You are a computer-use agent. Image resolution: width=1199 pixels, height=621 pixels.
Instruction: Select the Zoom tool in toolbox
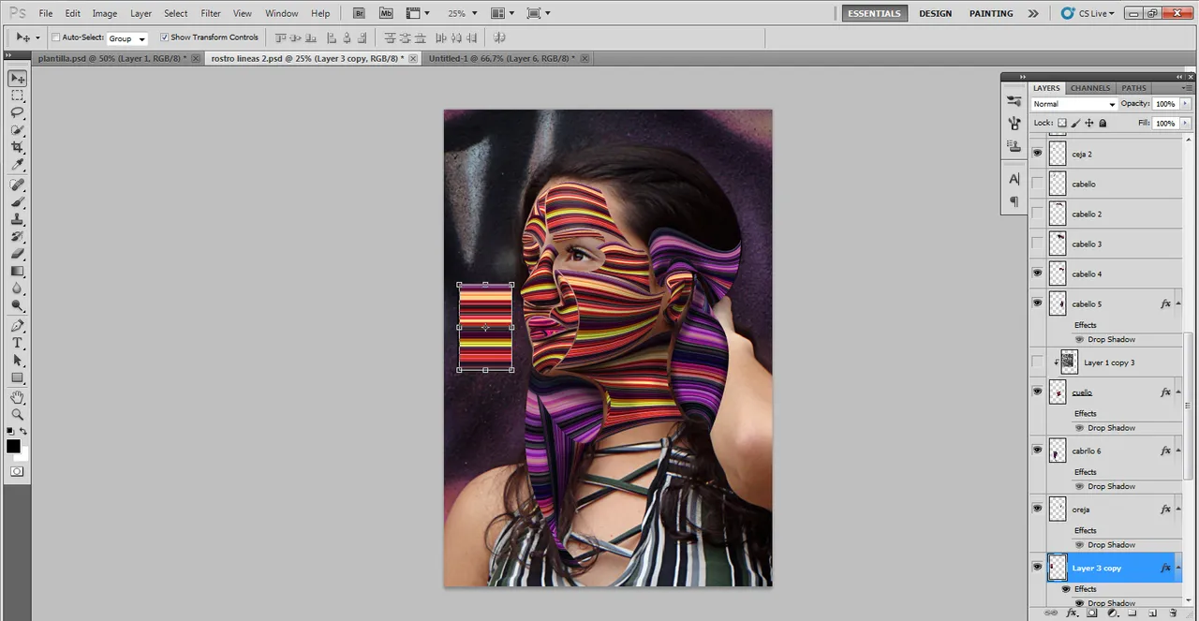[x=17, y=414]
